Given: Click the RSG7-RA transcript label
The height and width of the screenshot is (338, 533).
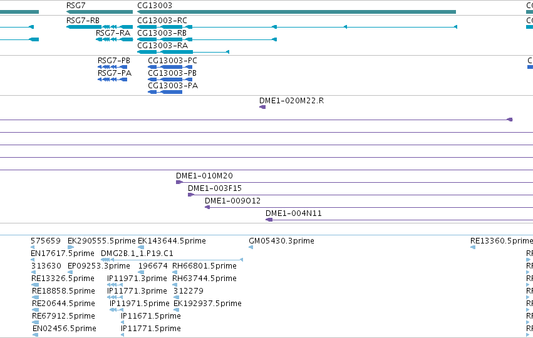Looking at the screenshot, I should pyautogui.click(x=113, y=33).
